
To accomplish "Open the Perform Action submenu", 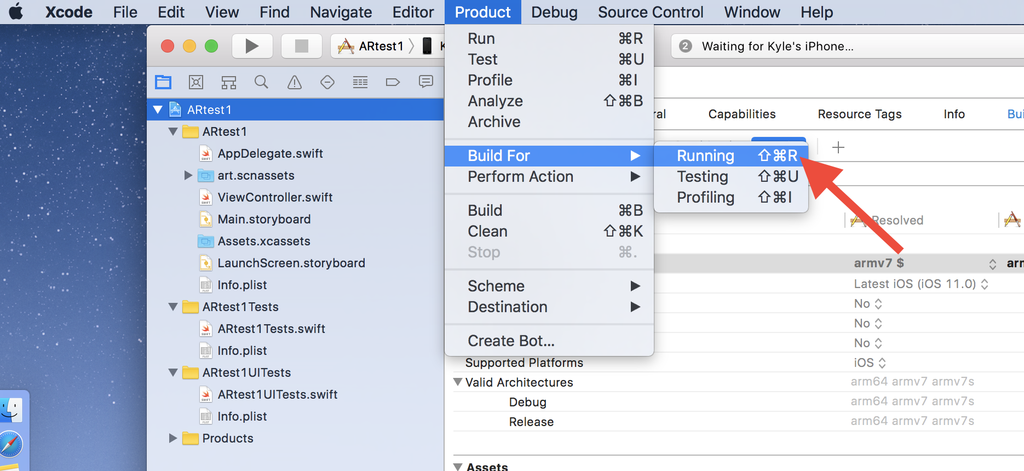I will tap(549, 176).
